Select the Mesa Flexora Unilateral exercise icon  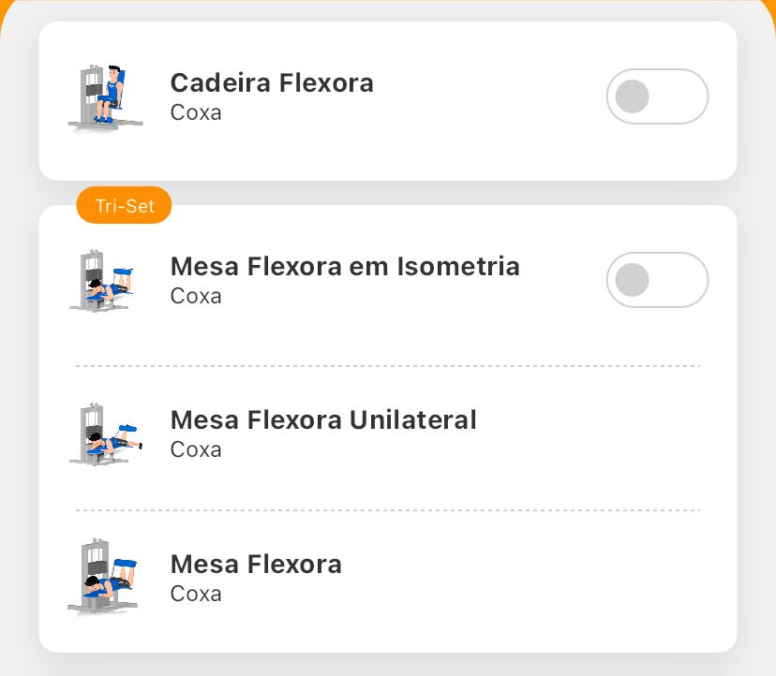click(x=104, y=434)
